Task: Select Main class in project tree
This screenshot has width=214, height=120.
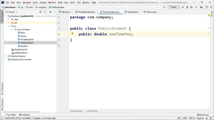Action: 23,33
